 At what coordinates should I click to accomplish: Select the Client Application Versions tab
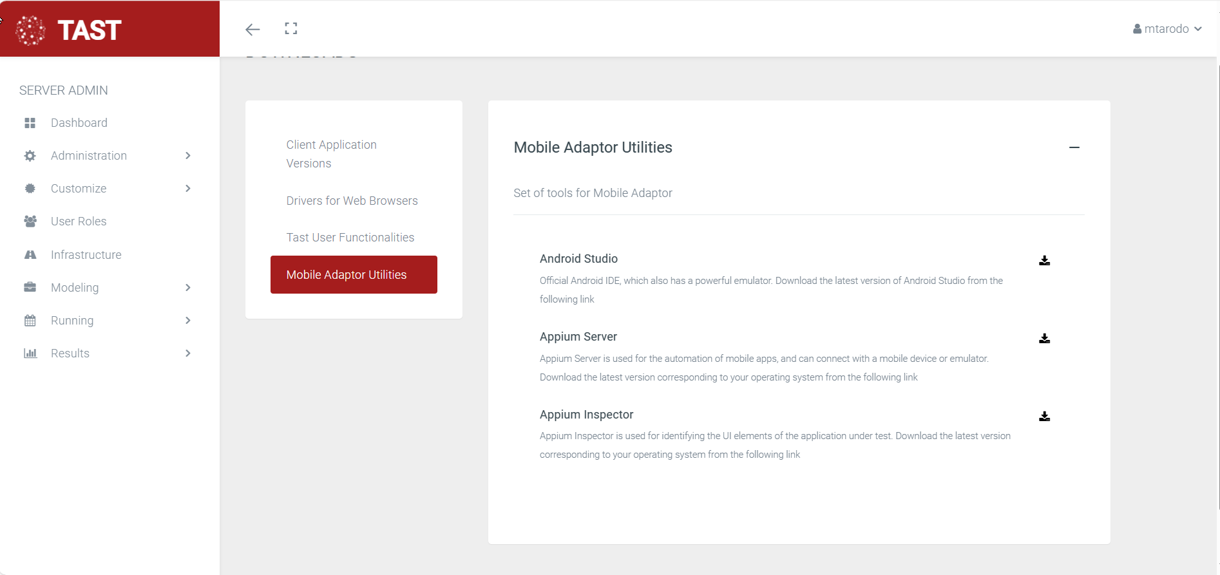coord(331,154)
